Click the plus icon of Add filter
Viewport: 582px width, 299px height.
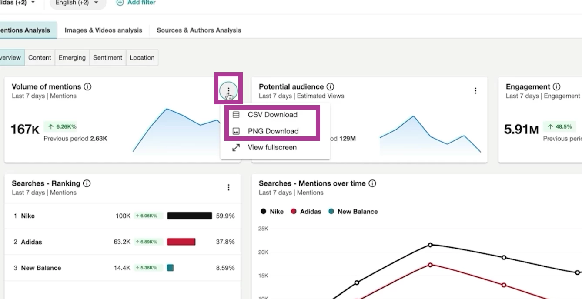coord(120,3)
